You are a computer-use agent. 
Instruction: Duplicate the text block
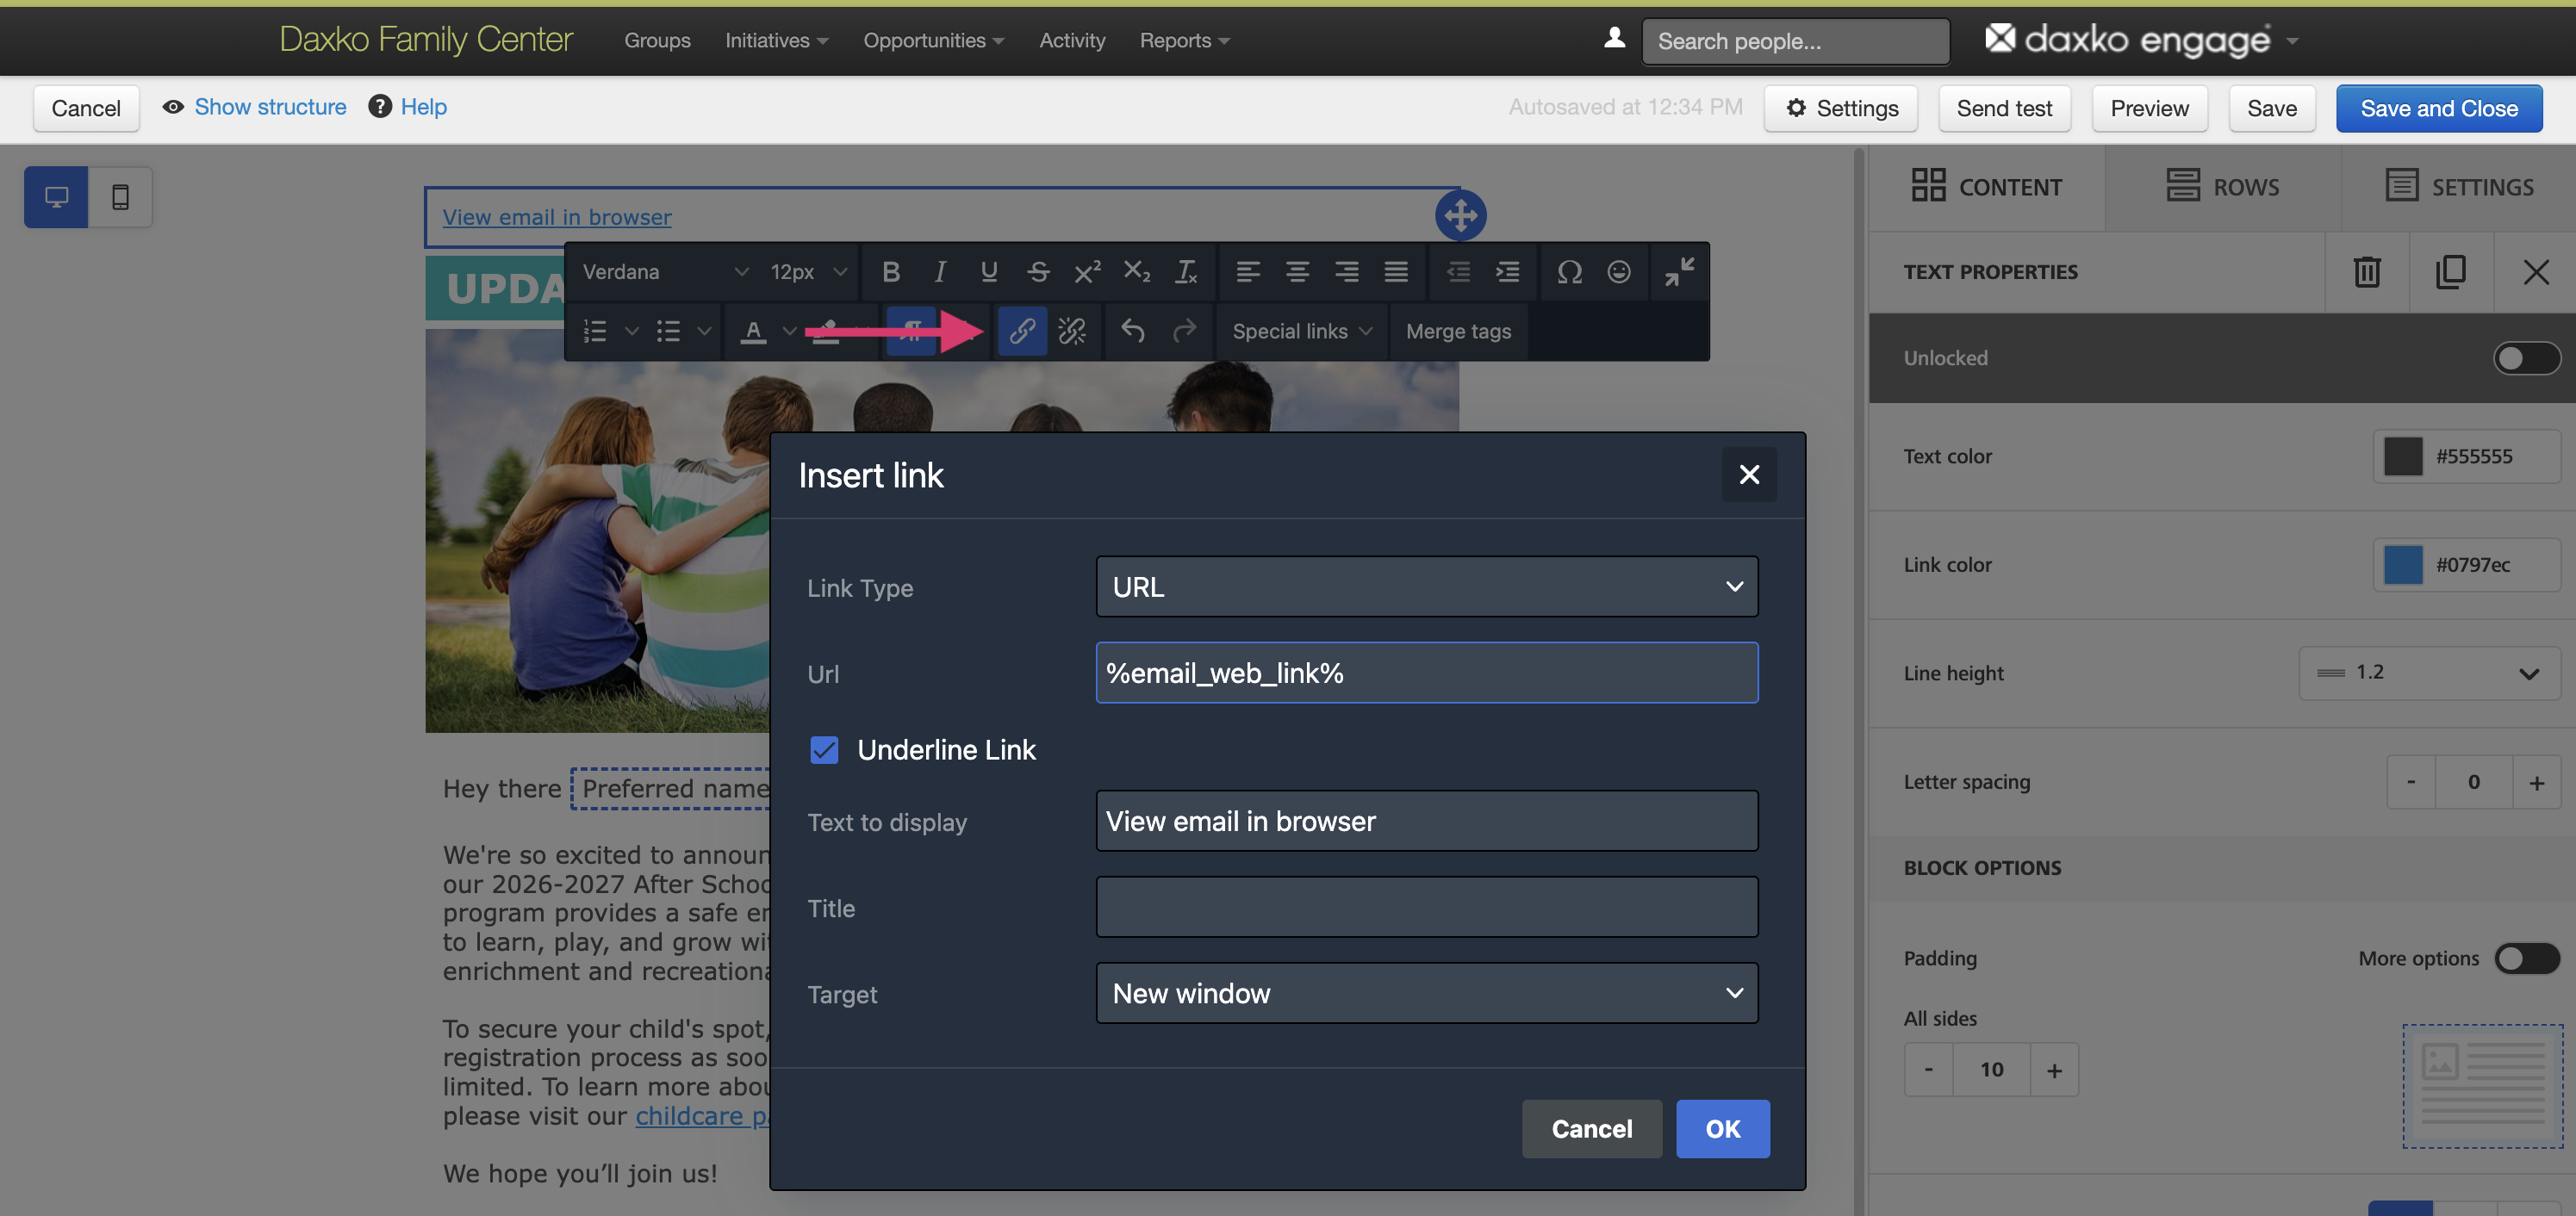[2450, 272]
